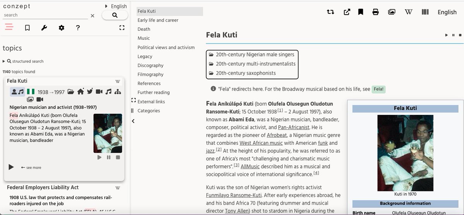Click the magnifier search button
Image resolution: width=464 pixels, height=215 pixels.
click(115, 15)
